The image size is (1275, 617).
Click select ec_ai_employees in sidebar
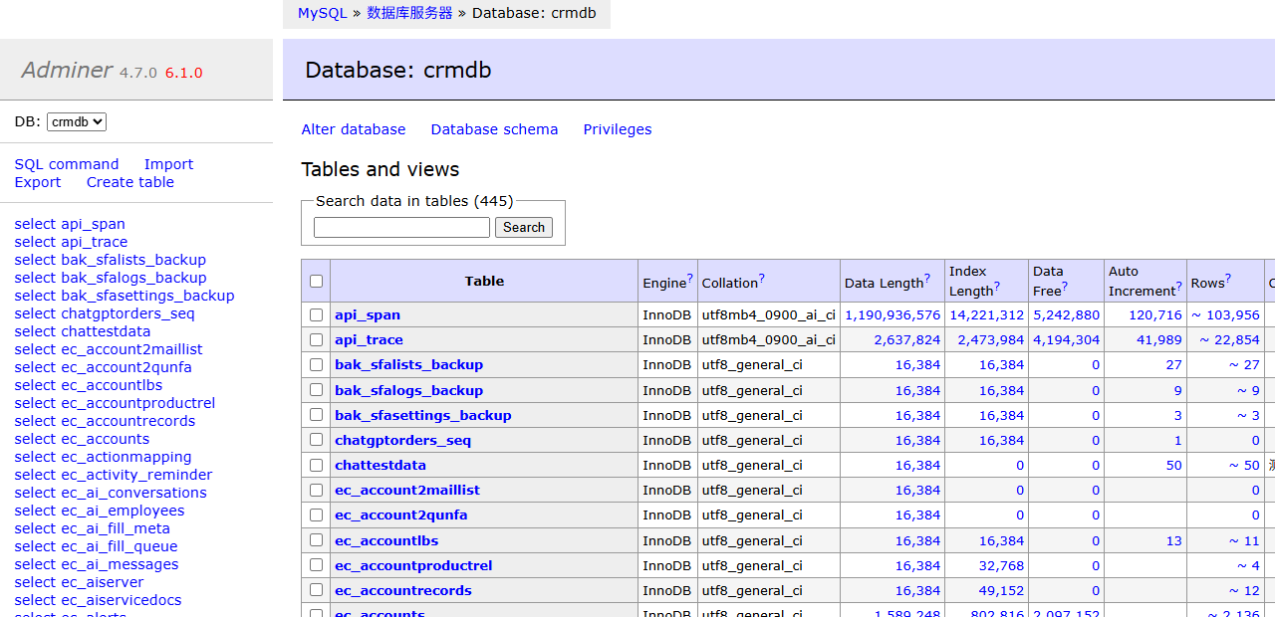tap(100, 511)
